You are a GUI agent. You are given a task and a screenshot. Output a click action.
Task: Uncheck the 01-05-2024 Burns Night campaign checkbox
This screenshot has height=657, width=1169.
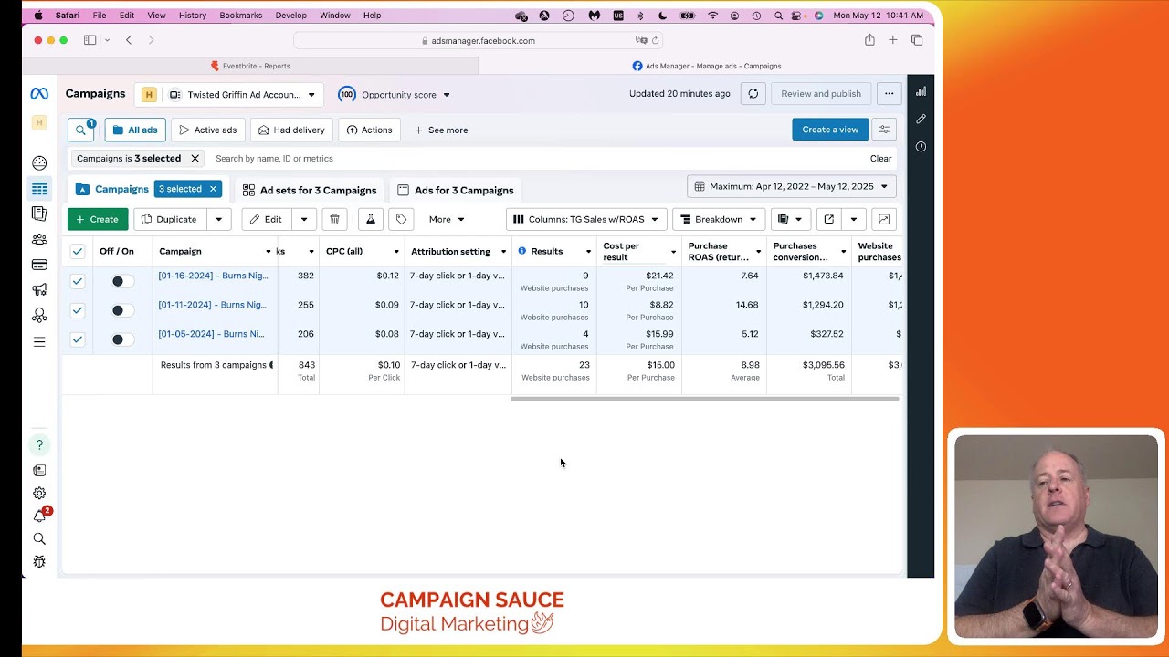(x=78, y=339)
